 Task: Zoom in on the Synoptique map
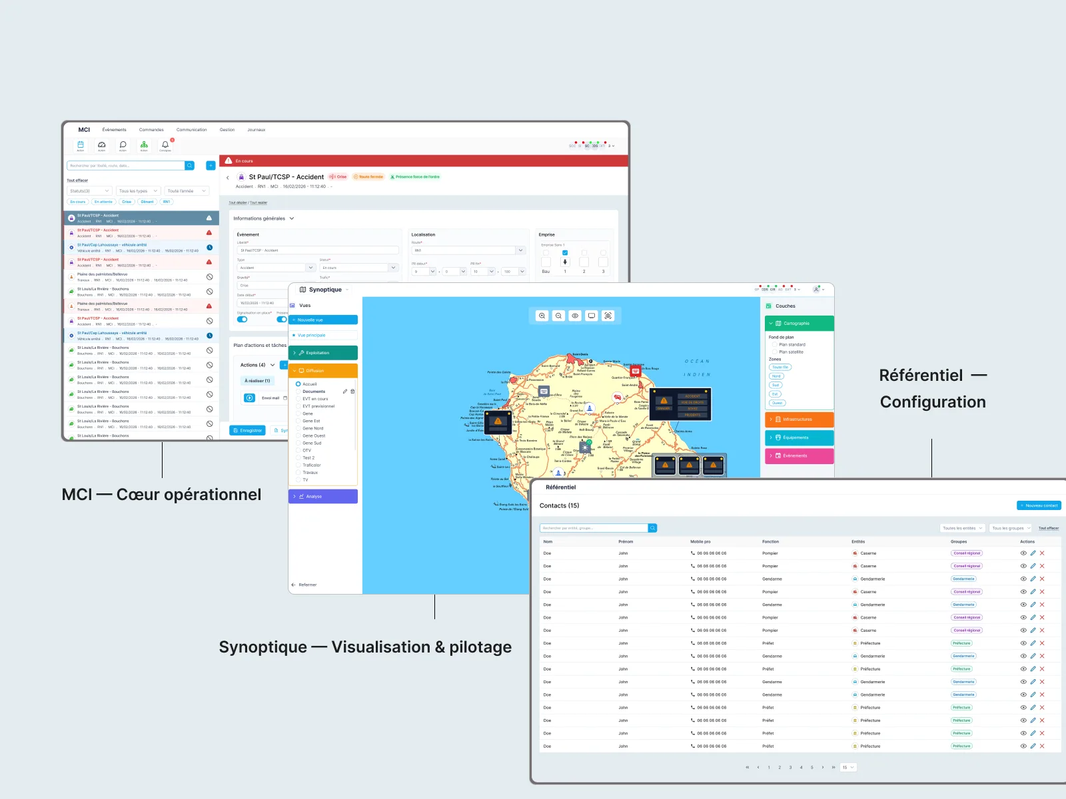(542, 316)
